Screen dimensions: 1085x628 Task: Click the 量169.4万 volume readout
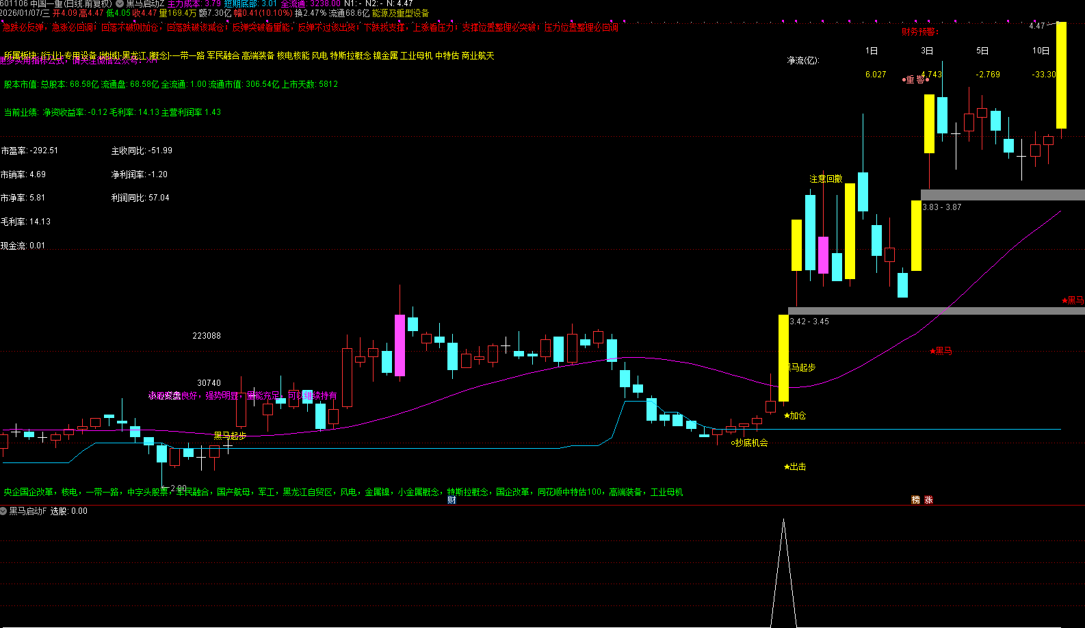click(178, 13)
